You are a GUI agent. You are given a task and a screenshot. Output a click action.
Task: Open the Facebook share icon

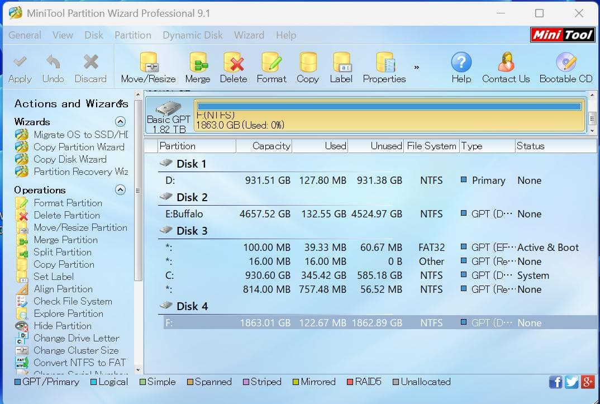pos(556,382)
